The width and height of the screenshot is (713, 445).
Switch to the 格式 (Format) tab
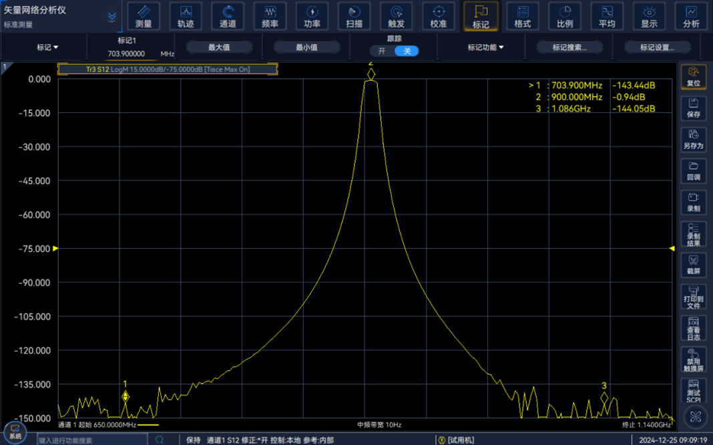pos(523,16)
